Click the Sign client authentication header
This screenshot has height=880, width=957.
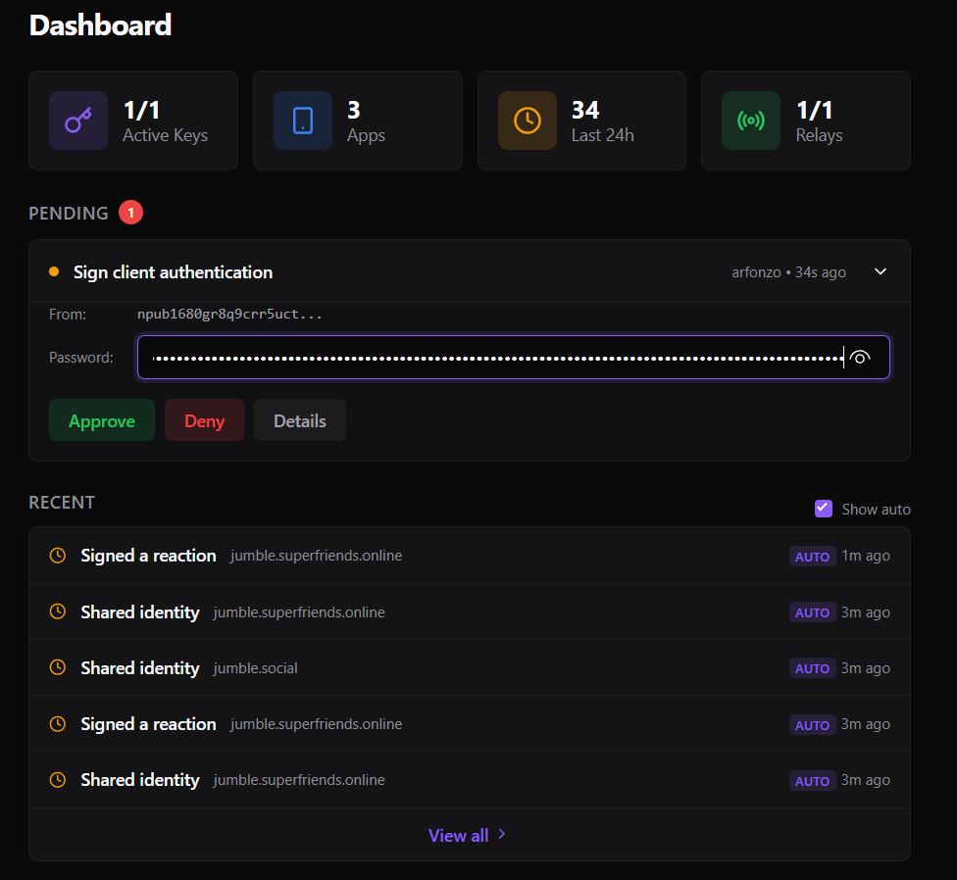pyautogui.click(x=174, y=271)
